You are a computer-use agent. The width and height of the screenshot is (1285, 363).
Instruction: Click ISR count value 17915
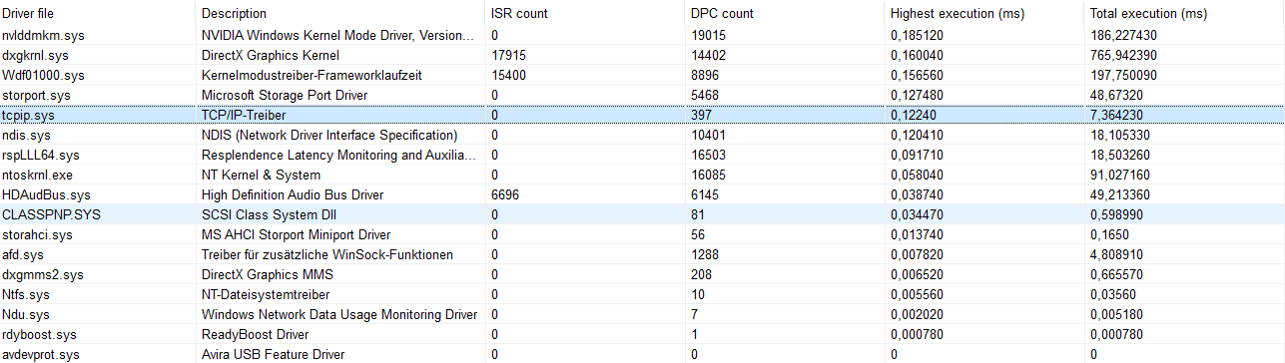point(508,55)
